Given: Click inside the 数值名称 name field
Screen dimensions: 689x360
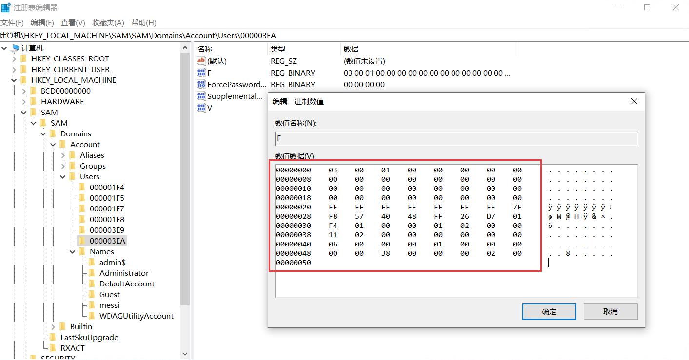Looking at the screenshot, I should click(456, 138).
